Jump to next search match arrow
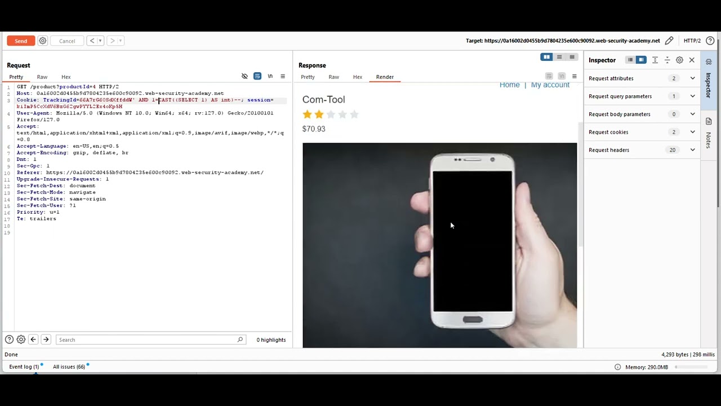Screen dimensions: 721x406 [x=46, y=339]
